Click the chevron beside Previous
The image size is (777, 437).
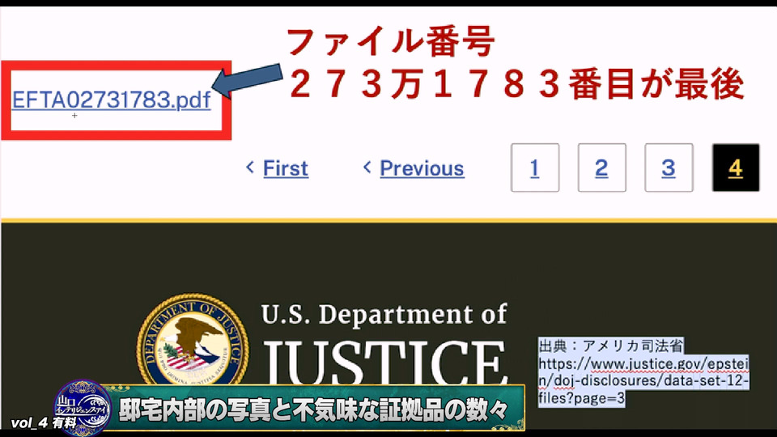(367, 168)
